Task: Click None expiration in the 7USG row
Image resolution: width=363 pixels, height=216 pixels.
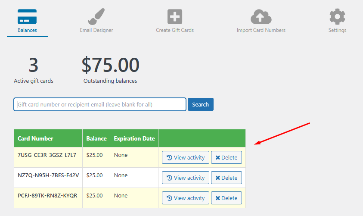Action: point(121,155)
